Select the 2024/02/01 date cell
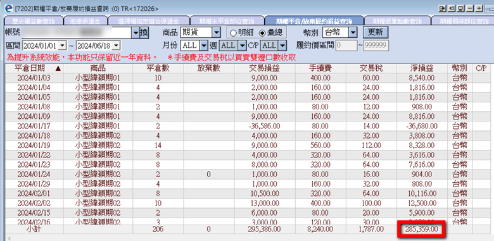Viewport: 494px width, 241px height. pos(34,194)
